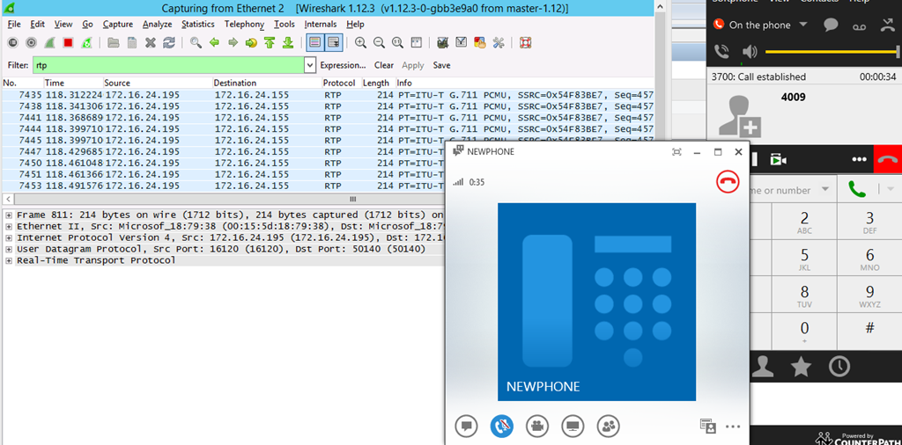Expand Real-Time Transport Protocol details

click(9, 260)
